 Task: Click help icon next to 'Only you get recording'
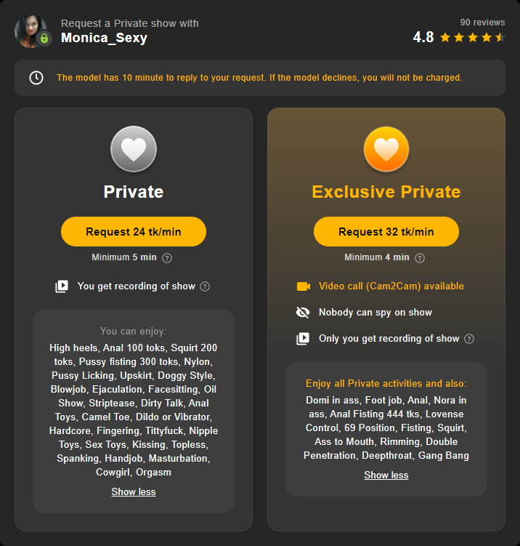pyautogui.click(x=469, y=339)
